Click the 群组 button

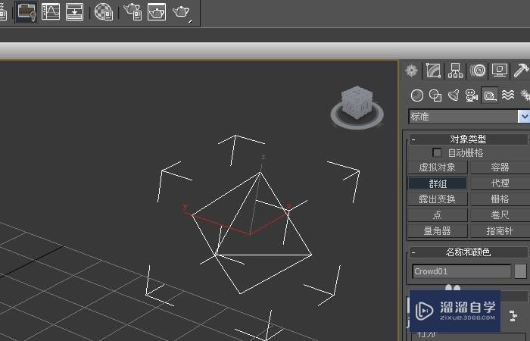click(438, 183)
